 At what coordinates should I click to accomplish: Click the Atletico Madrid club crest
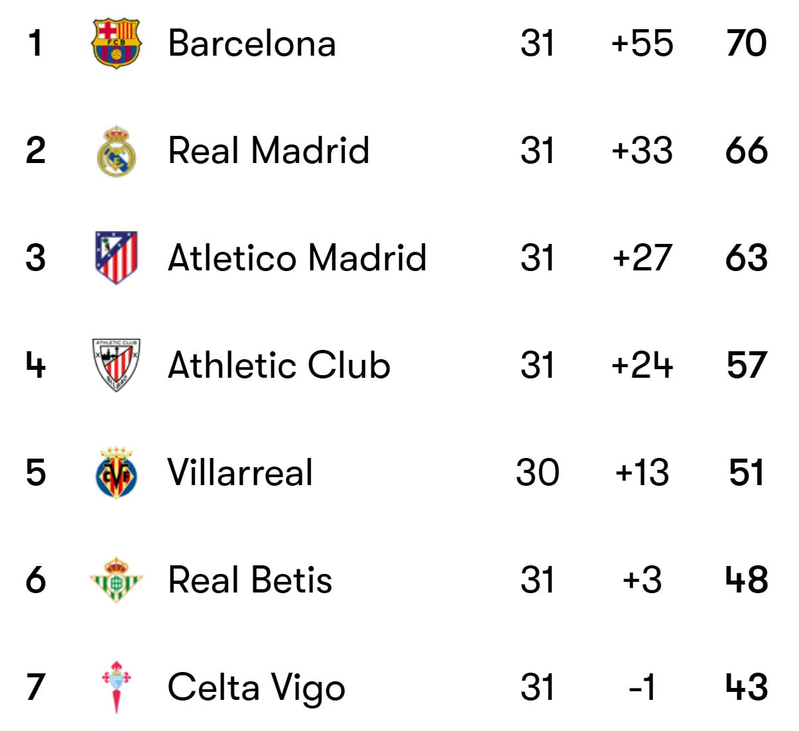coord(116,258)
